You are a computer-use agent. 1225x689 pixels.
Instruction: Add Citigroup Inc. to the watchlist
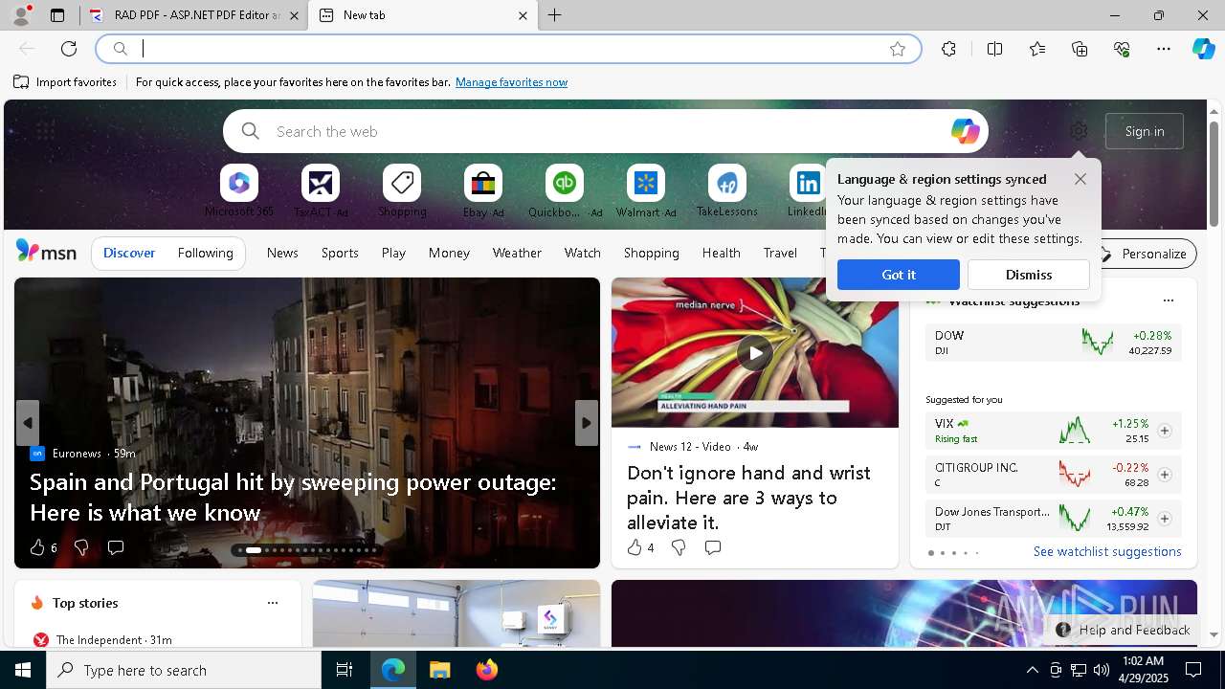tap(1165, 475)
